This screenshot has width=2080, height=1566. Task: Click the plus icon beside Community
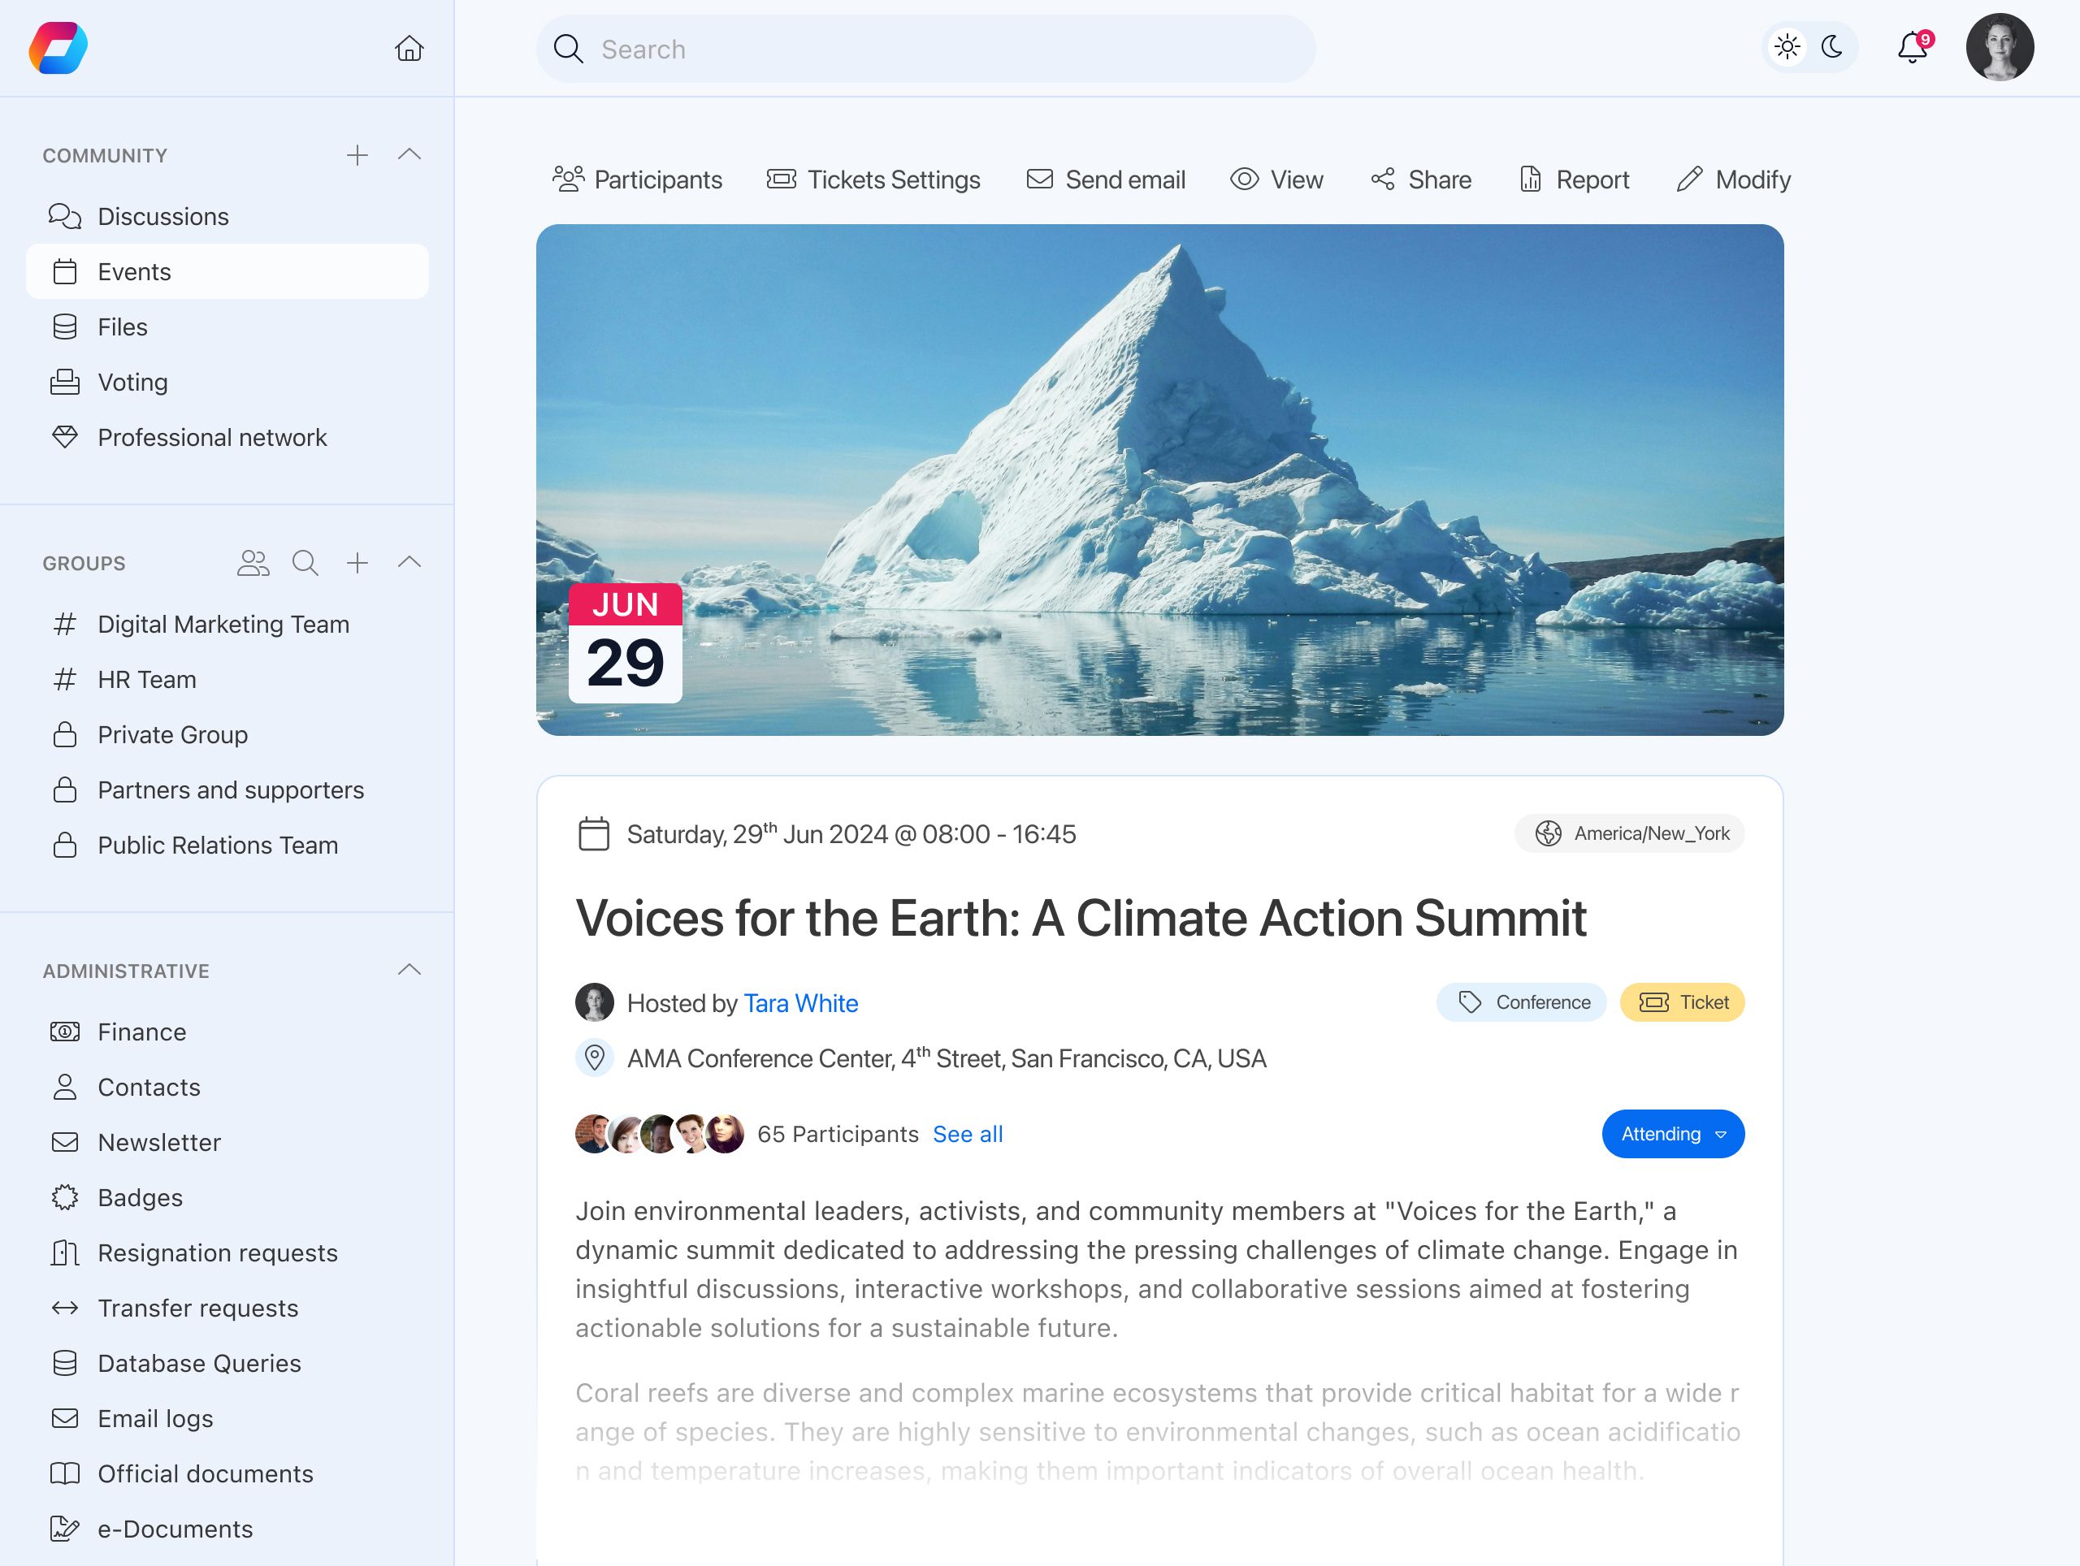click(x=357, y=155)
